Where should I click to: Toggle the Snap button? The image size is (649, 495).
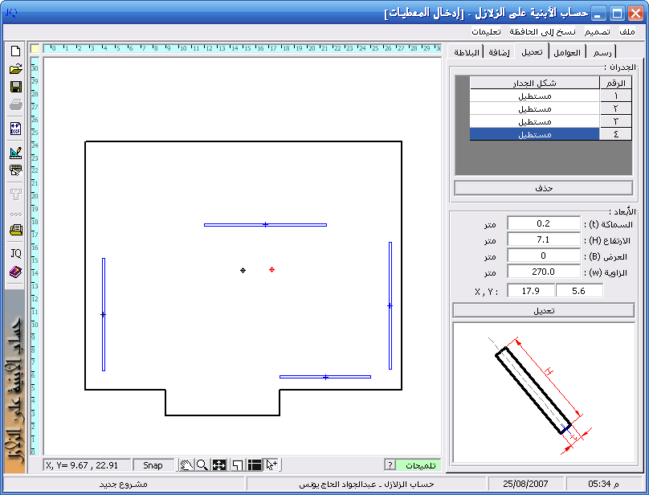pos(153,465)
